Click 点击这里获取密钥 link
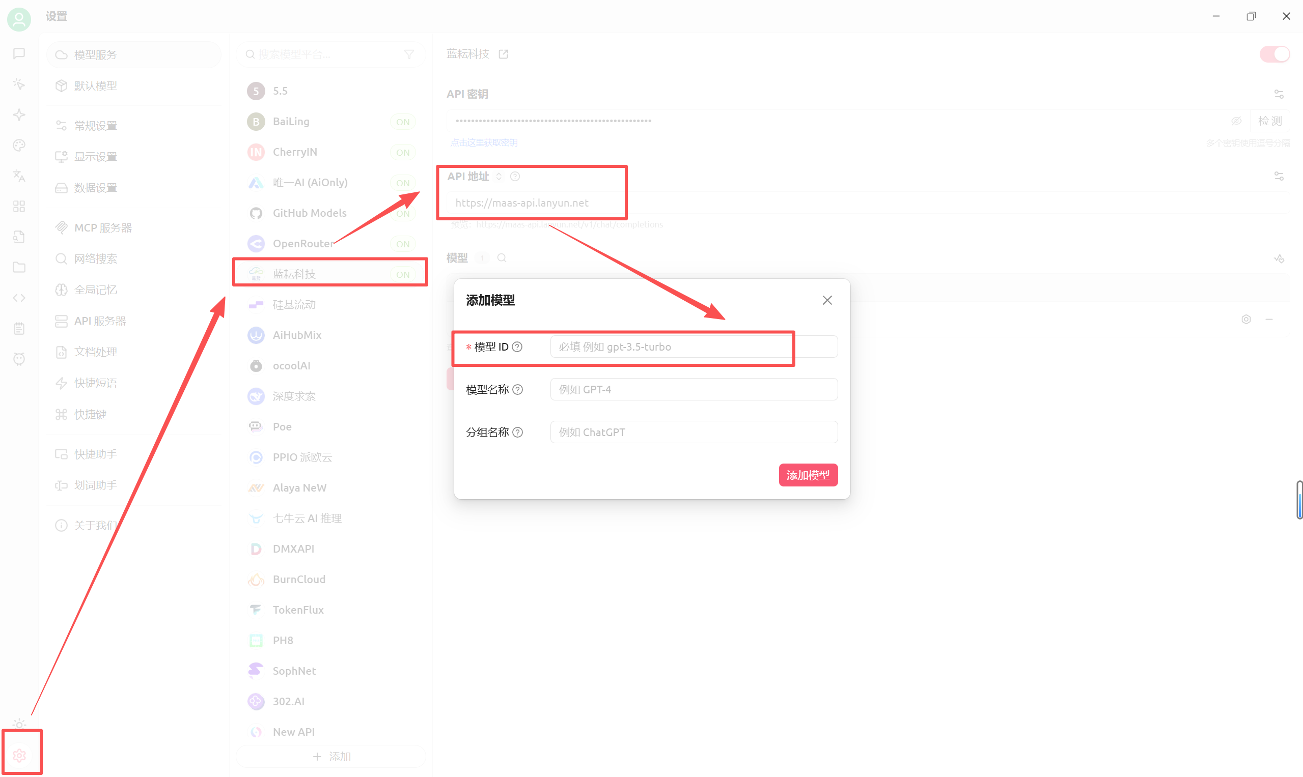The height and width of the screenshot is (777, 1303). point(484,142)
